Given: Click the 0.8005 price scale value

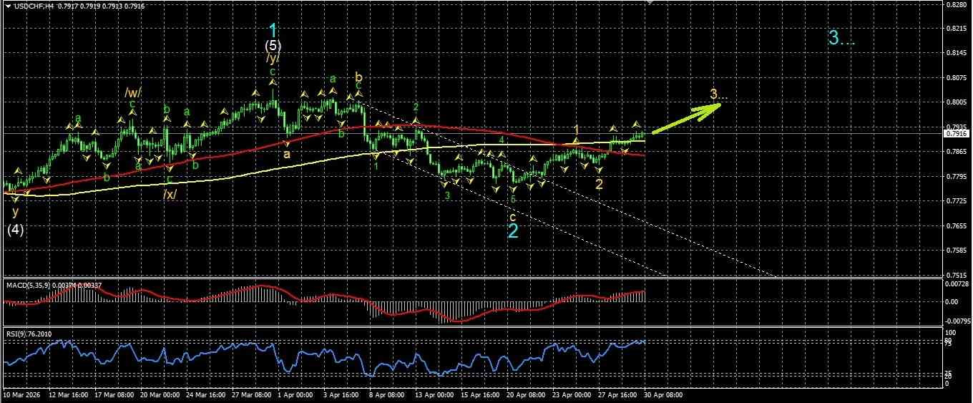Looking at the screenshot, I should [955, 102].
